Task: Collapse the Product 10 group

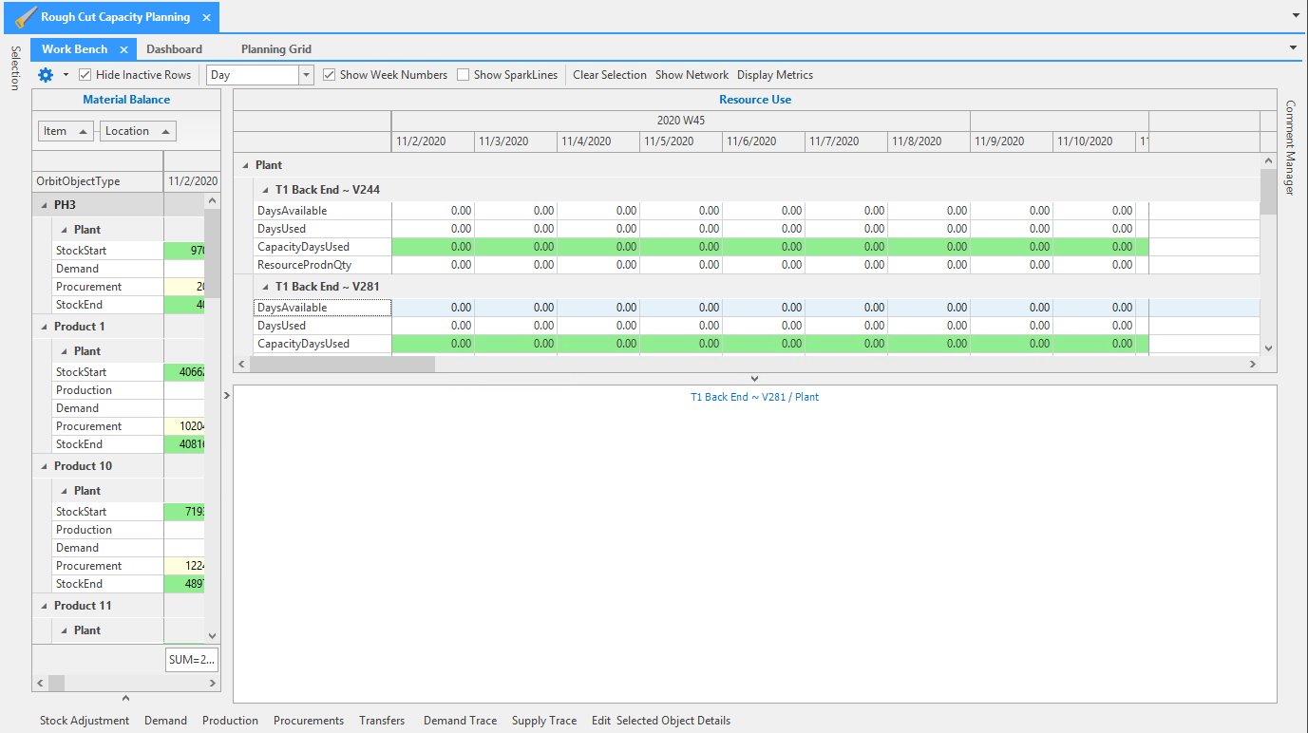Action: click(x=45, y=466)
